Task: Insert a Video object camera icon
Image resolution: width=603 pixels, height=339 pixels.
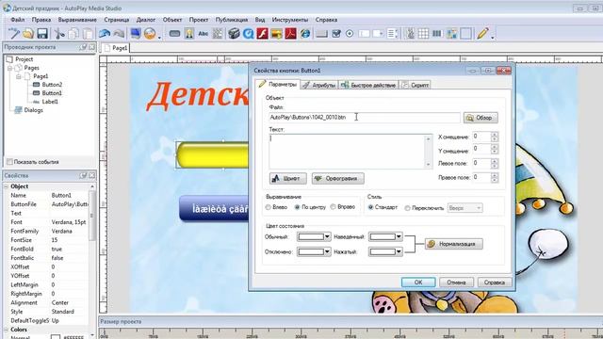Action: [x=234, y=34]
